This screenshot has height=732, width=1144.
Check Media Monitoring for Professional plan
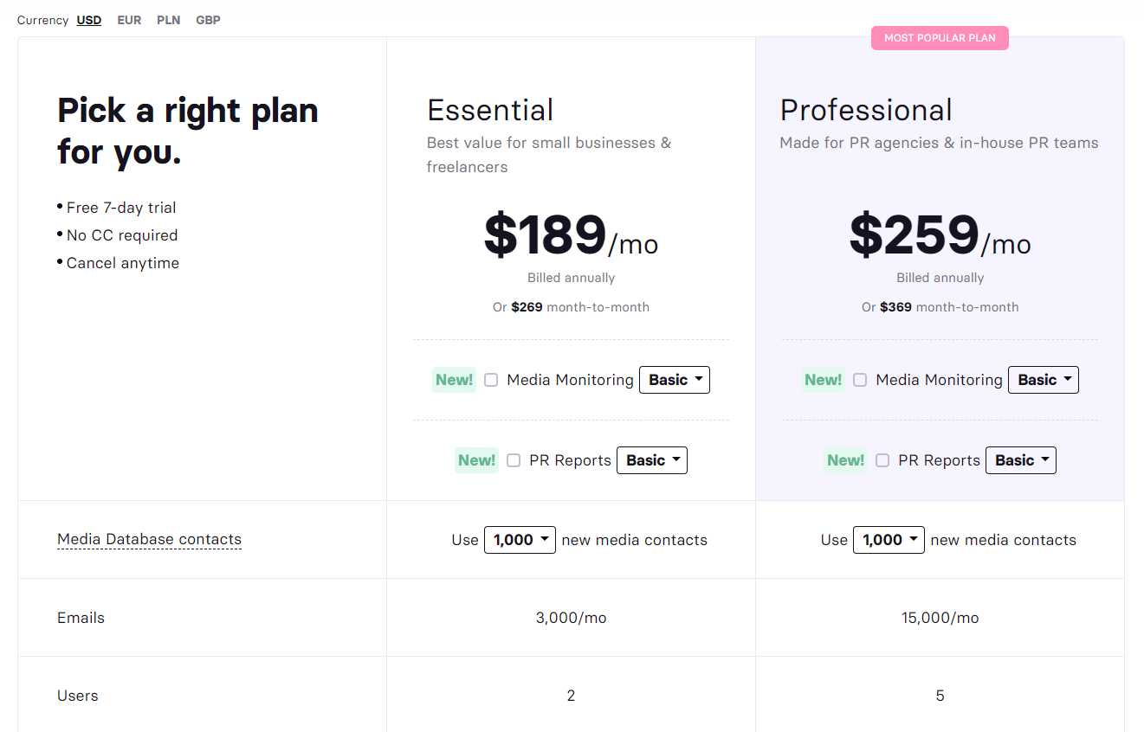click(x=860, y=380)
